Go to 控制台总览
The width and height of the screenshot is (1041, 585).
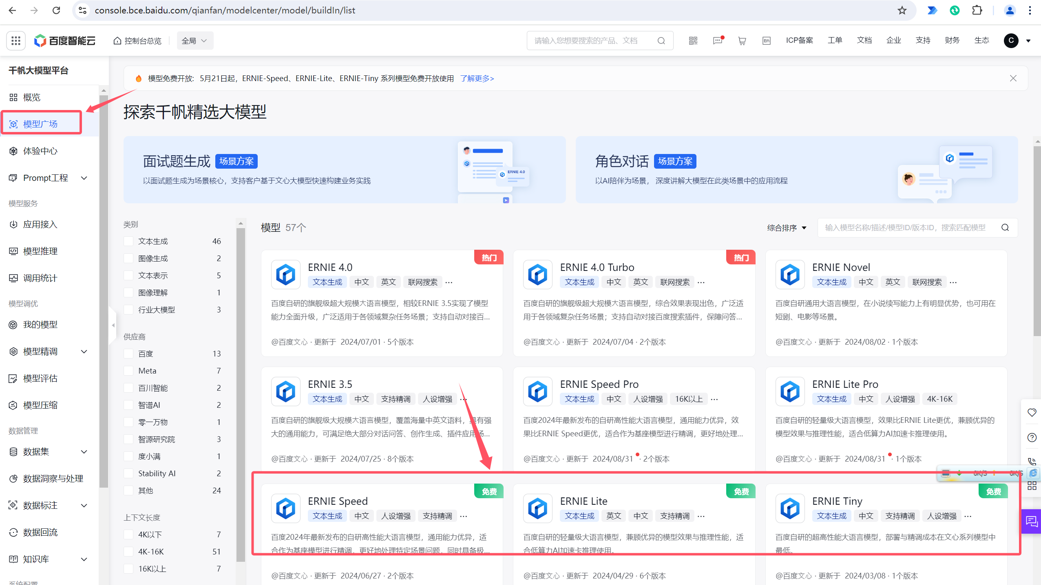(x=137, y=41)
